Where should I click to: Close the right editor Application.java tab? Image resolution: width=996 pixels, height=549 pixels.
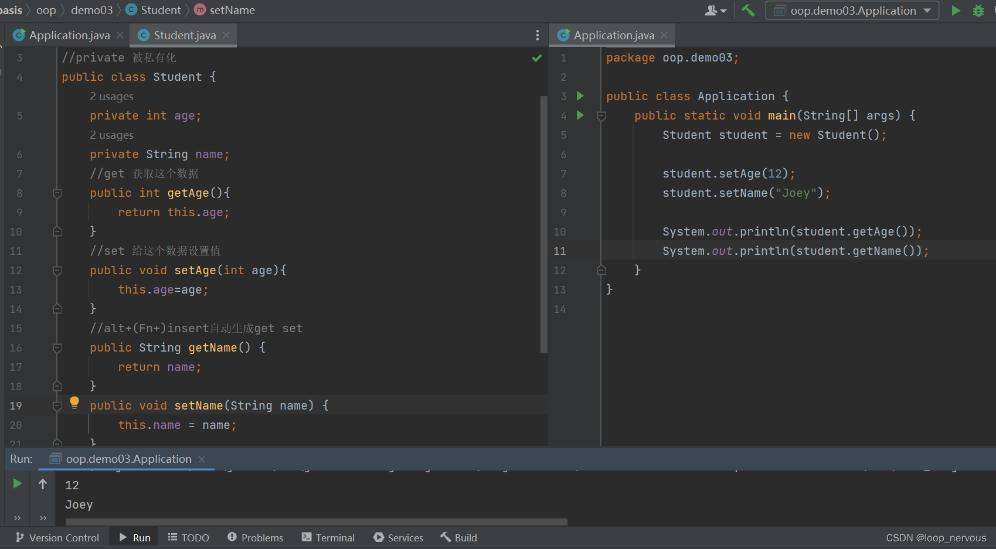pyautogui.click(x=664, y=35)
